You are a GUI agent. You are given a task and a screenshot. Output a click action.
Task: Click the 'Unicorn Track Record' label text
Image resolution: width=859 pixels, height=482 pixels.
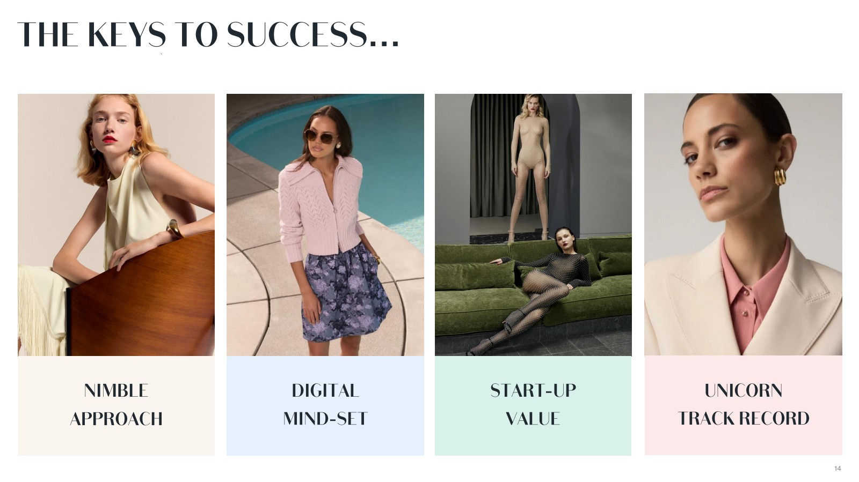743,404
